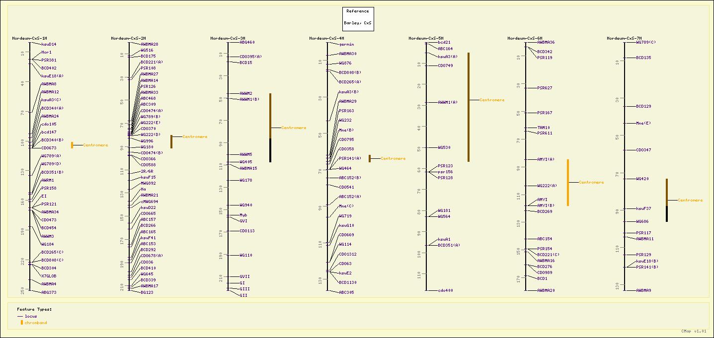Select the orange centromere band on 1H
This screenshot has width=714, height=338.
(72, 145)
